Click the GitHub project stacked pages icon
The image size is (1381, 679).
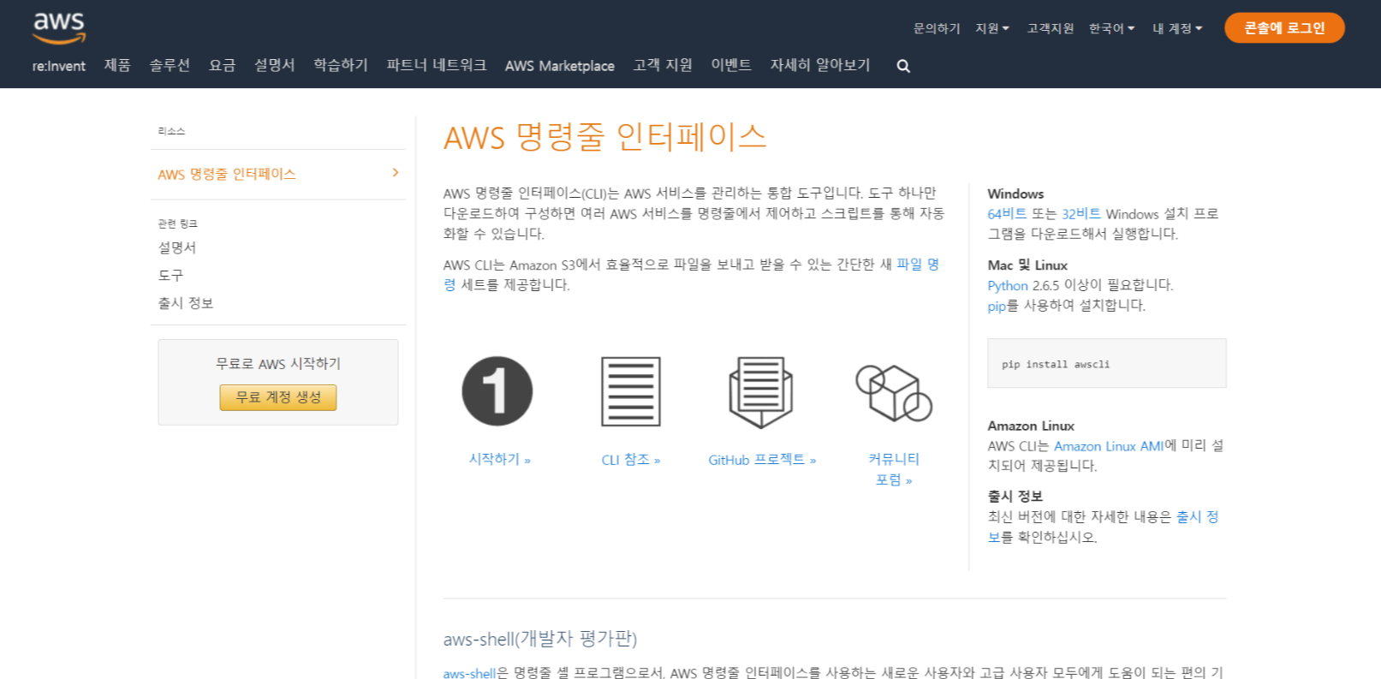point(761,392)
